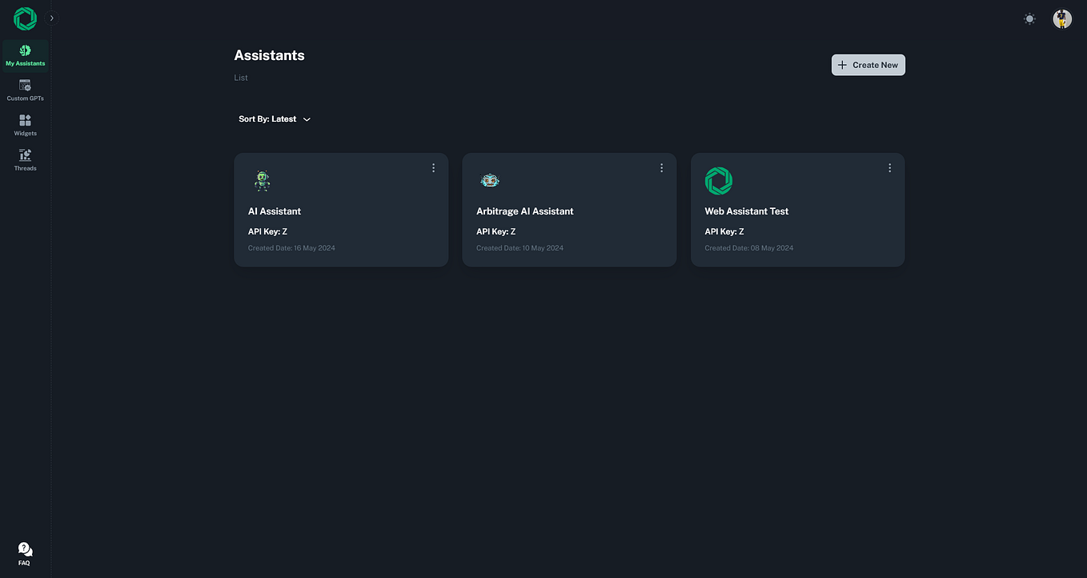Select the List view label under Assistants
This screenshot has height=578, width=1087.
[240, 77]
